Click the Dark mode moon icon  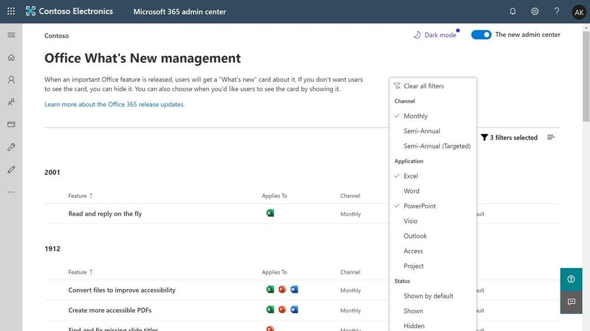click(x=417, y=35)
